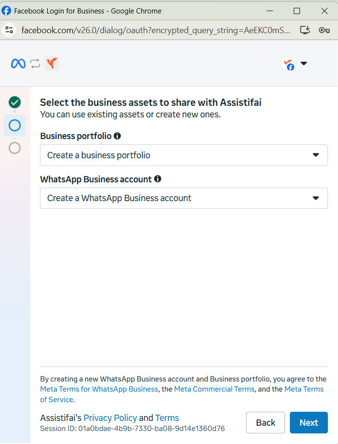This screenshot has height=444, width=338.
Task: Select the completed green checkmark step
Action: pyautogui.click(x=15, y=102)
